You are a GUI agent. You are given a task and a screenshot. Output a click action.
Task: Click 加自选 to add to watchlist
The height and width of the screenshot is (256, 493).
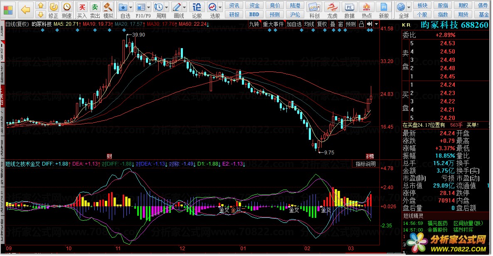point(294,24)
